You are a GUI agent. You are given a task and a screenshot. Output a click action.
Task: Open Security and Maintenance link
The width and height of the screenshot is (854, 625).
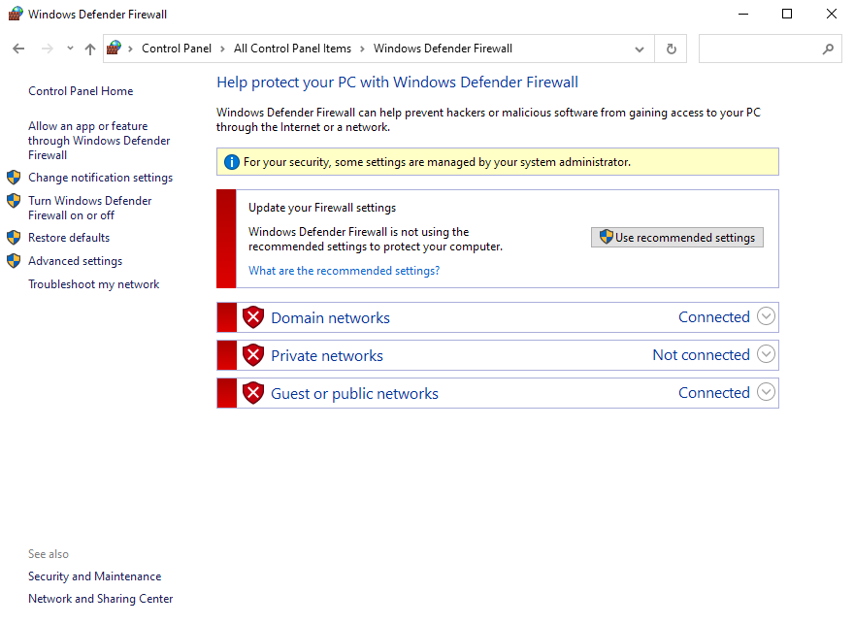(95, 576)
